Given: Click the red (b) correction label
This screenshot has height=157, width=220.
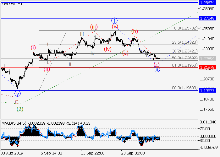Looking at the screenshot, I should pos(135,31).
